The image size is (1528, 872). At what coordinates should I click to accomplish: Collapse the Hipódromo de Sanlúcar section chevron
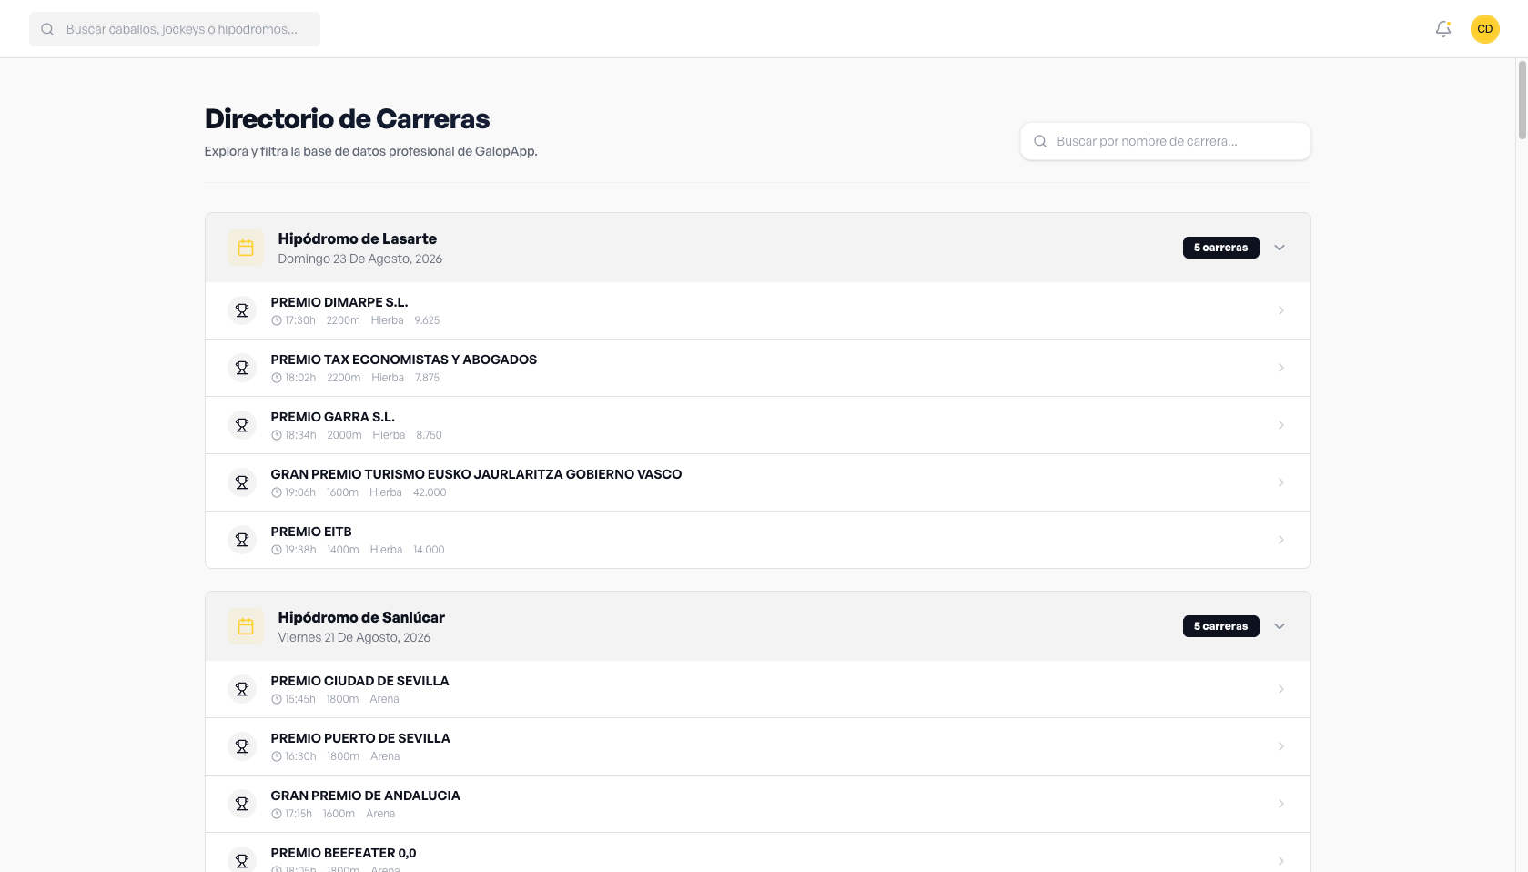tap(1280, 626)
